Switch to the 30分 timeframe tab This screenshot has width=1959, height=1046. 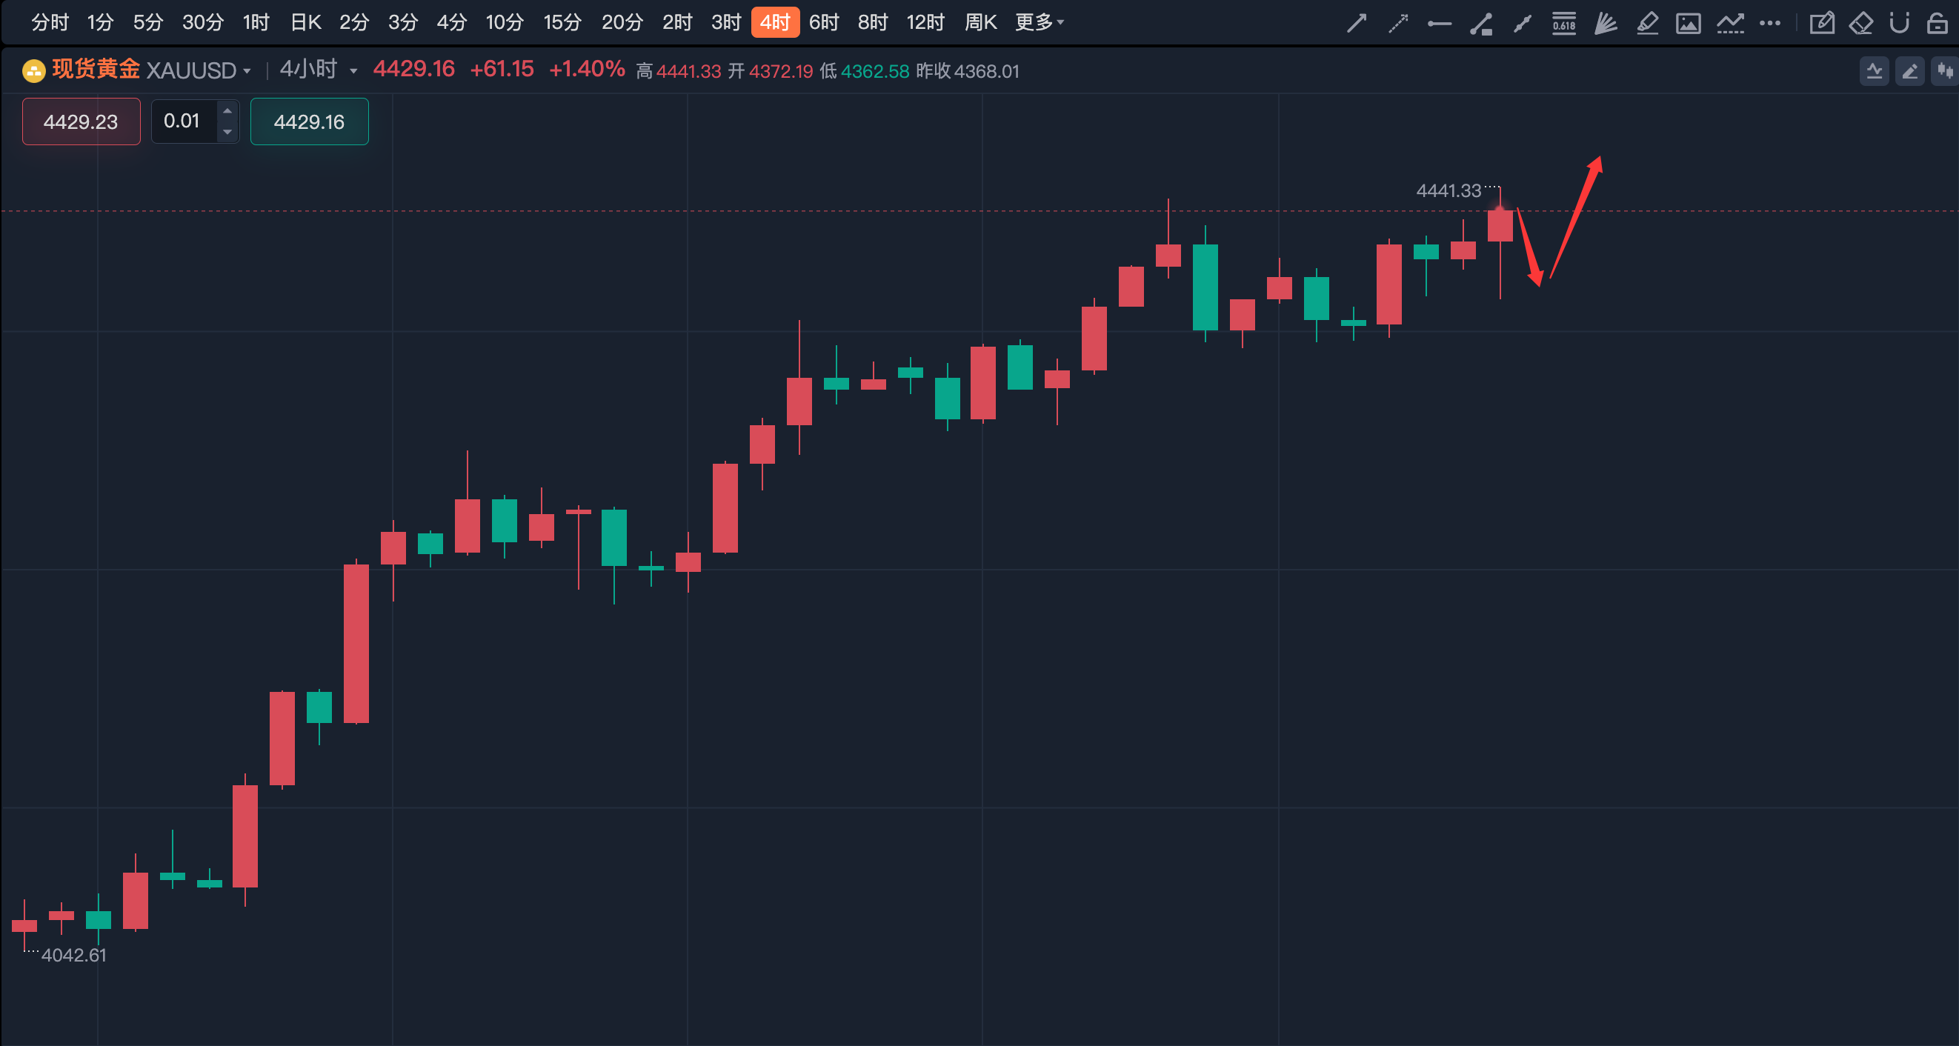pos(202,23)
